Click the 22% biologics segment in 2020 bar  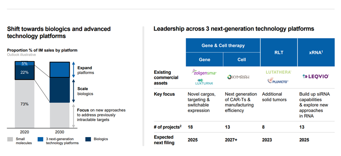24,73
